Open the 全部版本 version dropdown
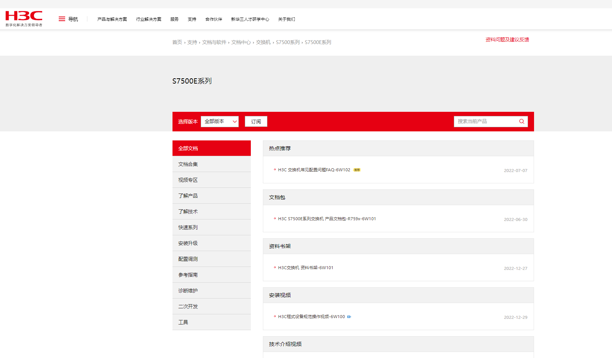612x358 pixels. pos(220,121)
